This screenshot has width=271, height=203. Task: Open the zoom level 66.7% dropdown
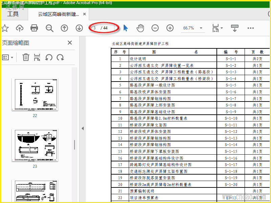(x=201, y=28)
